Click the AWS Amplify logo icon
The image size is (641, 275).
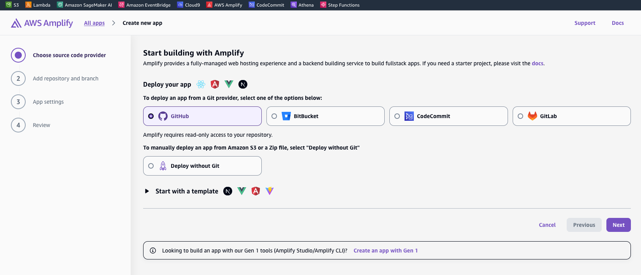tap(16, 23)
